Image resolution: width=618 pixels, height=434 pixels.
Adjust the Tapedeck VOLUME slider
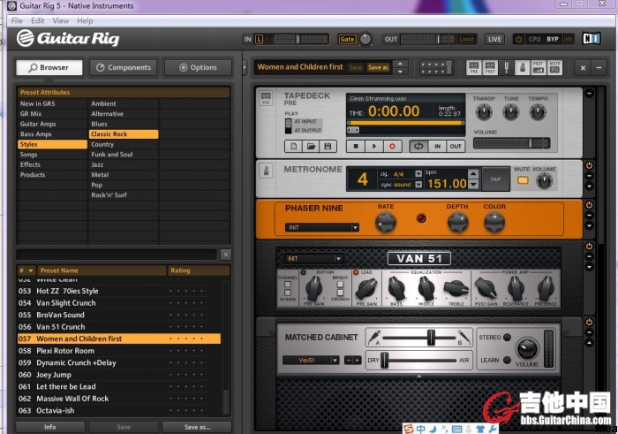coord(511,143)
